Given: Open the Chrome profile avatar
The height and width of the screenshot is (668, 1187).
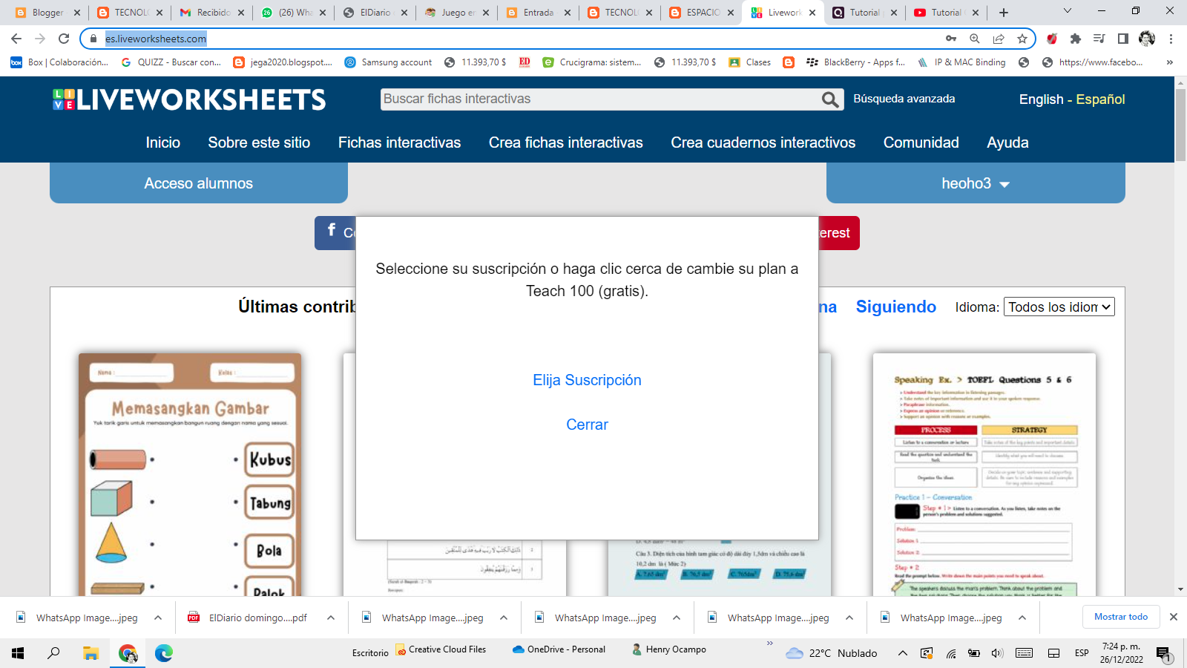Looking at the screenshot, I should (x=1147, y=39).
